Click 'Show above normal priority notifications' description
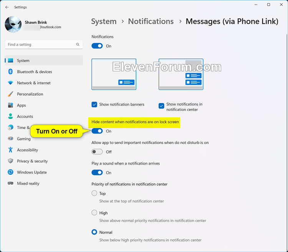Viewport: 288px width, 252px height. [152, 221]
